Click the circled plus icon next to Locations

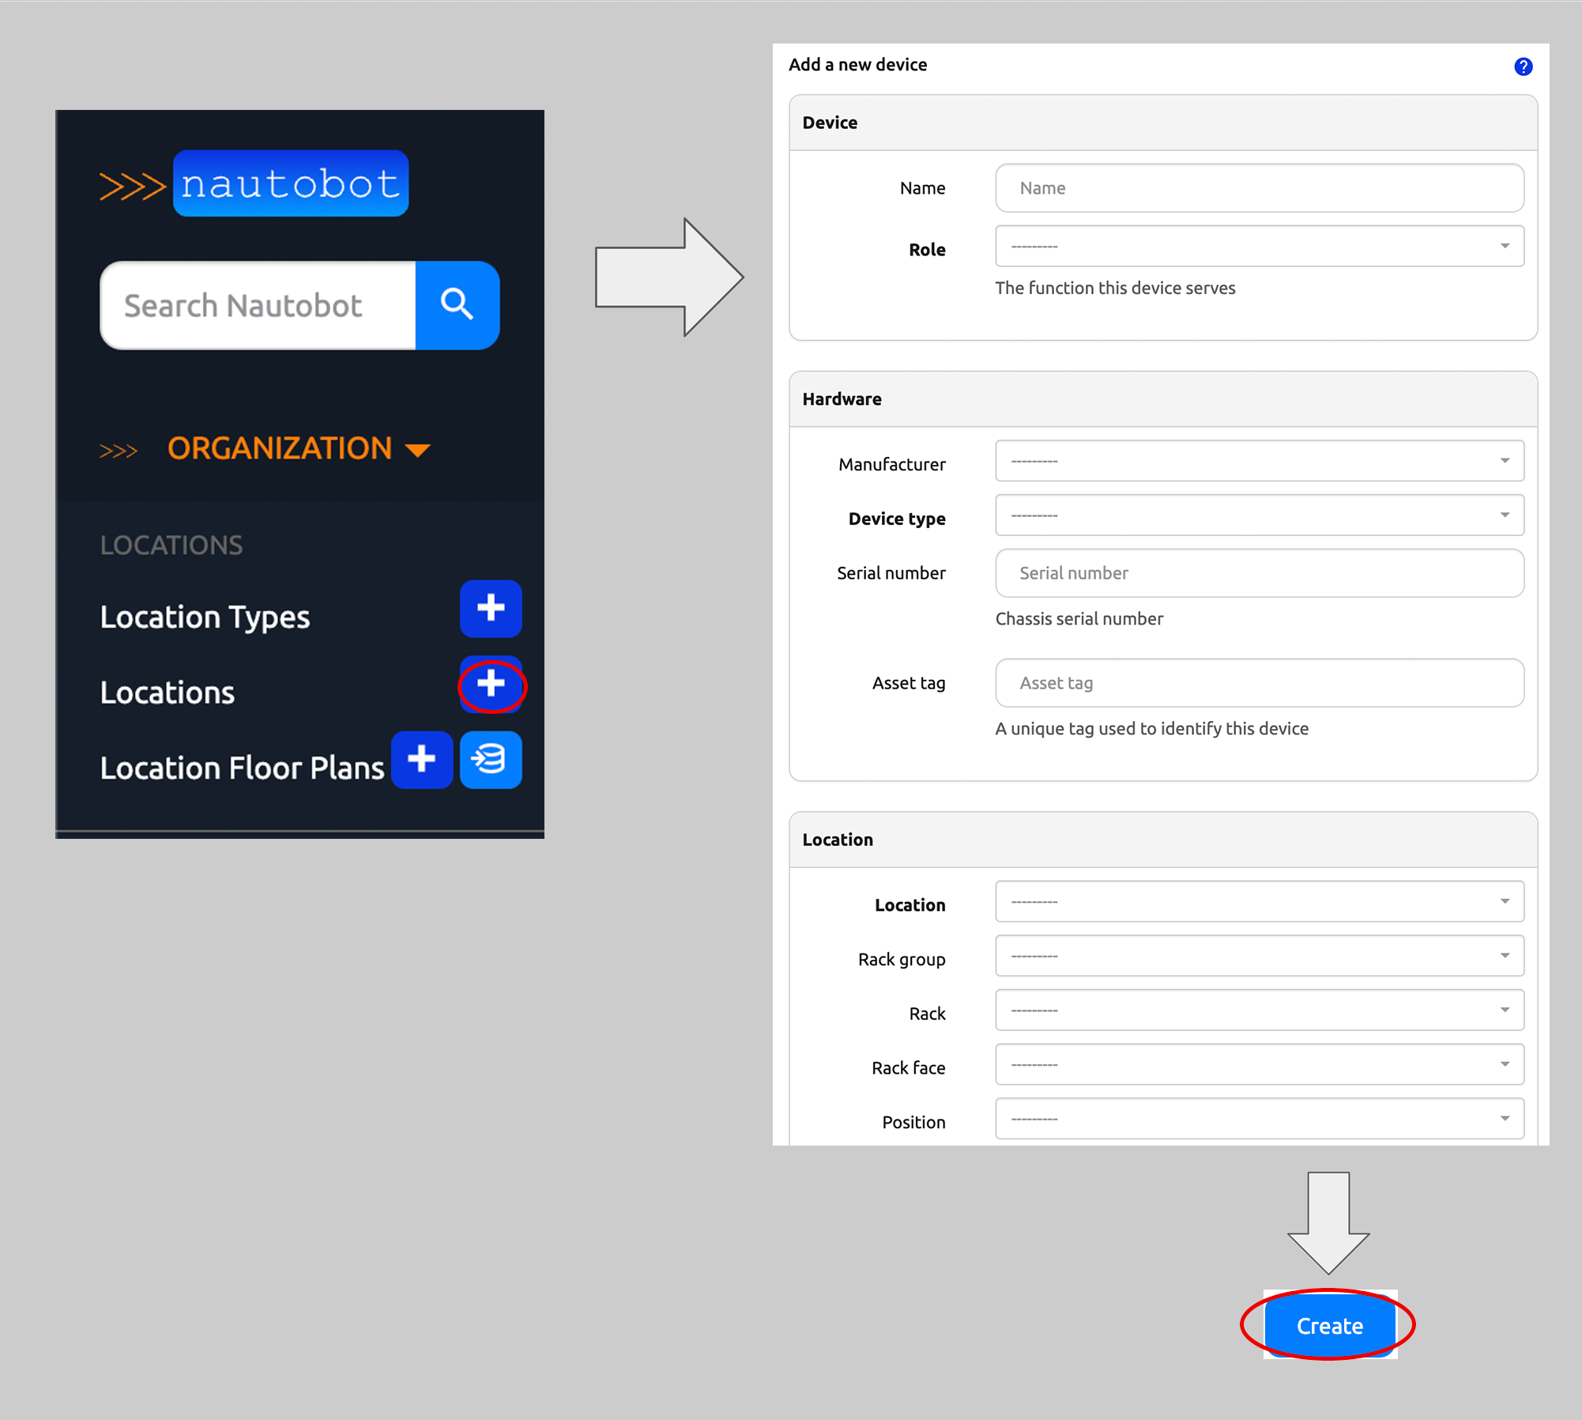coord(491,685)
